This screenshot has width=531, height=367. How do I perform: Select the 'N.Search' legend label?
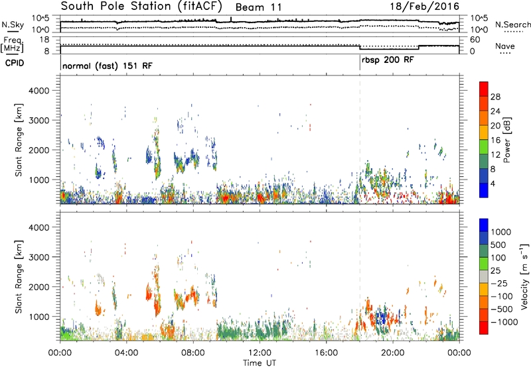tap(512, 25)
